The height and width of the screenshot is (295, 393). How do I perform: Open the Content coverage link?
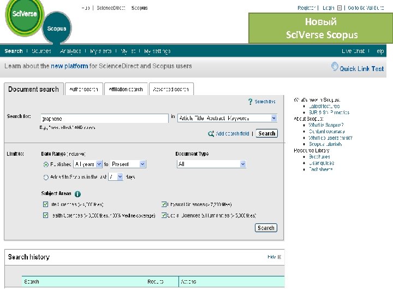point(326,132)
